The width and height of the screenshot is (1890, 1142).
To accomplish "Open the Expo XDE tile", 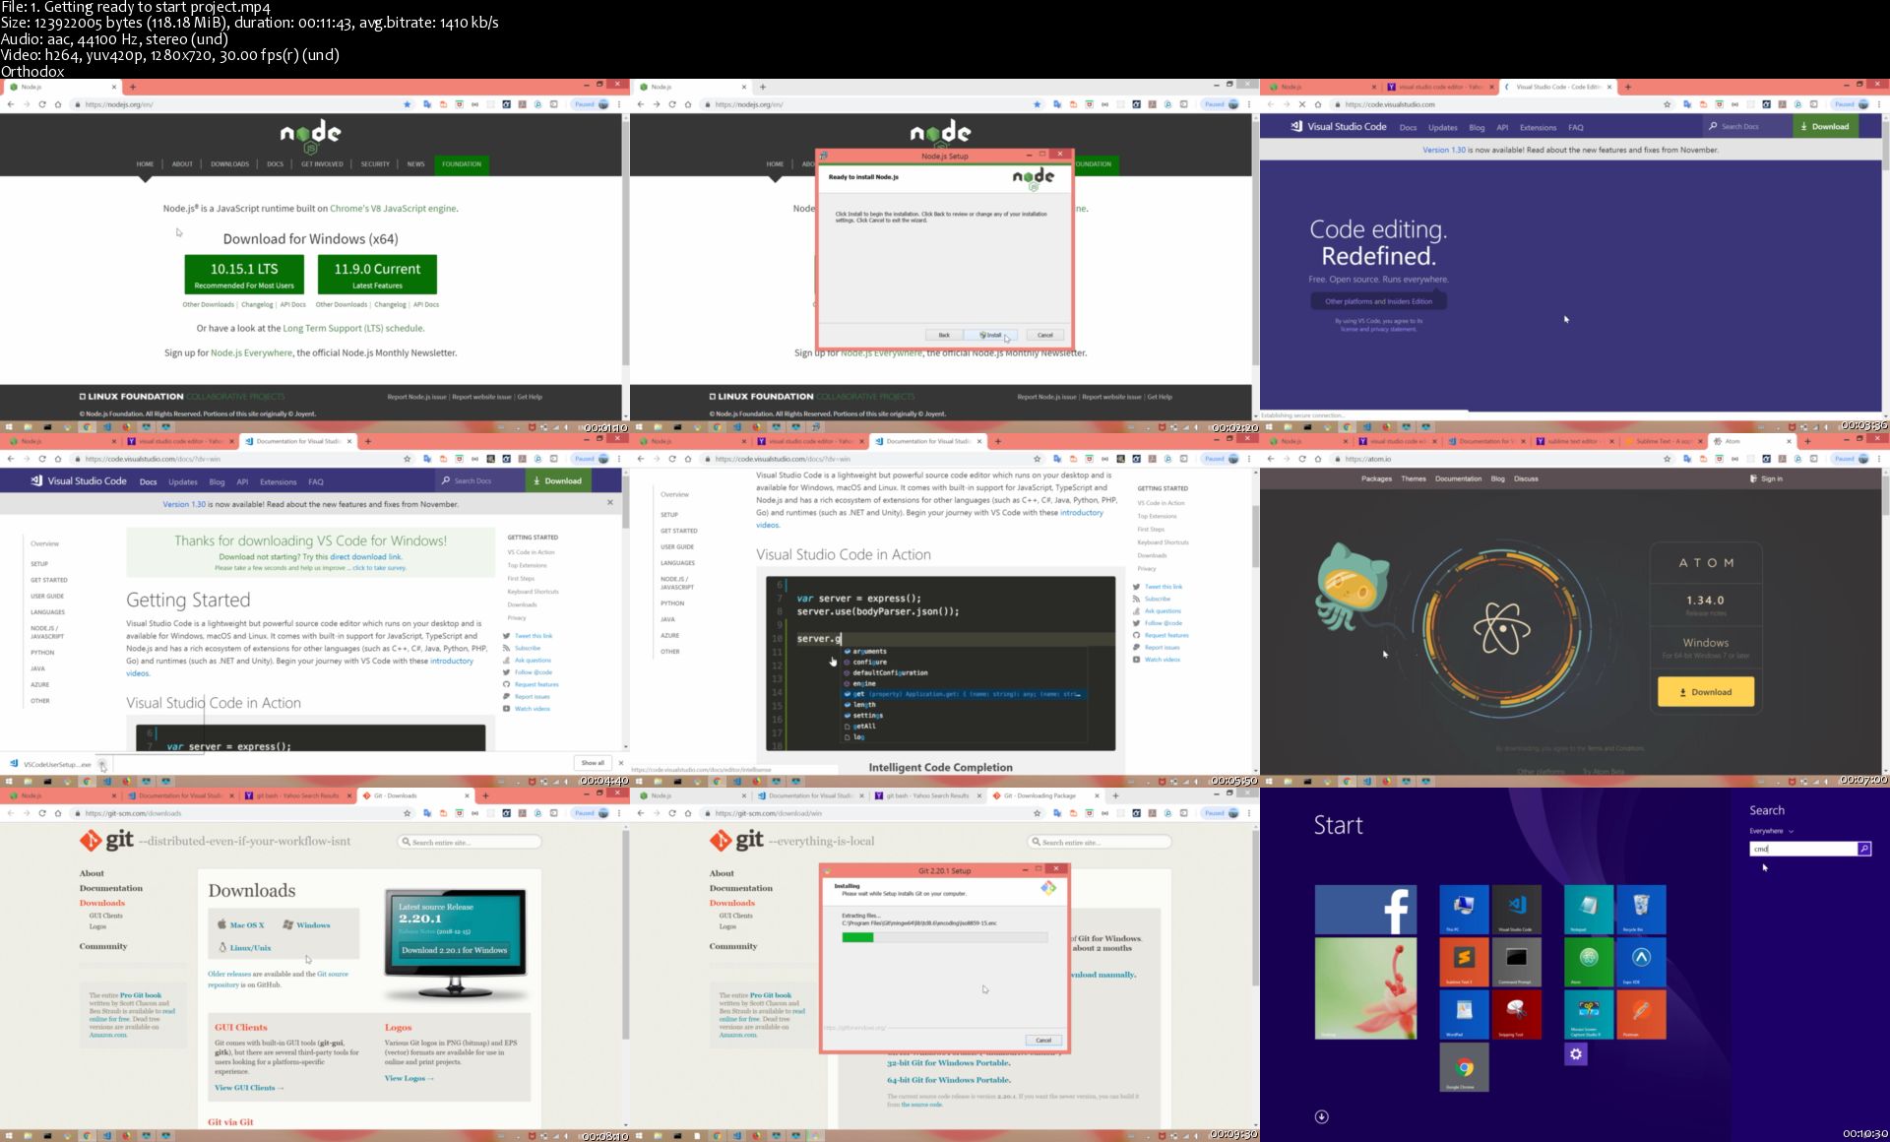I will click(x=1641, y=962).
